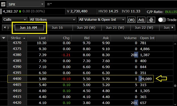Click ask 5.70 on 4400 row

pos(106,79)
